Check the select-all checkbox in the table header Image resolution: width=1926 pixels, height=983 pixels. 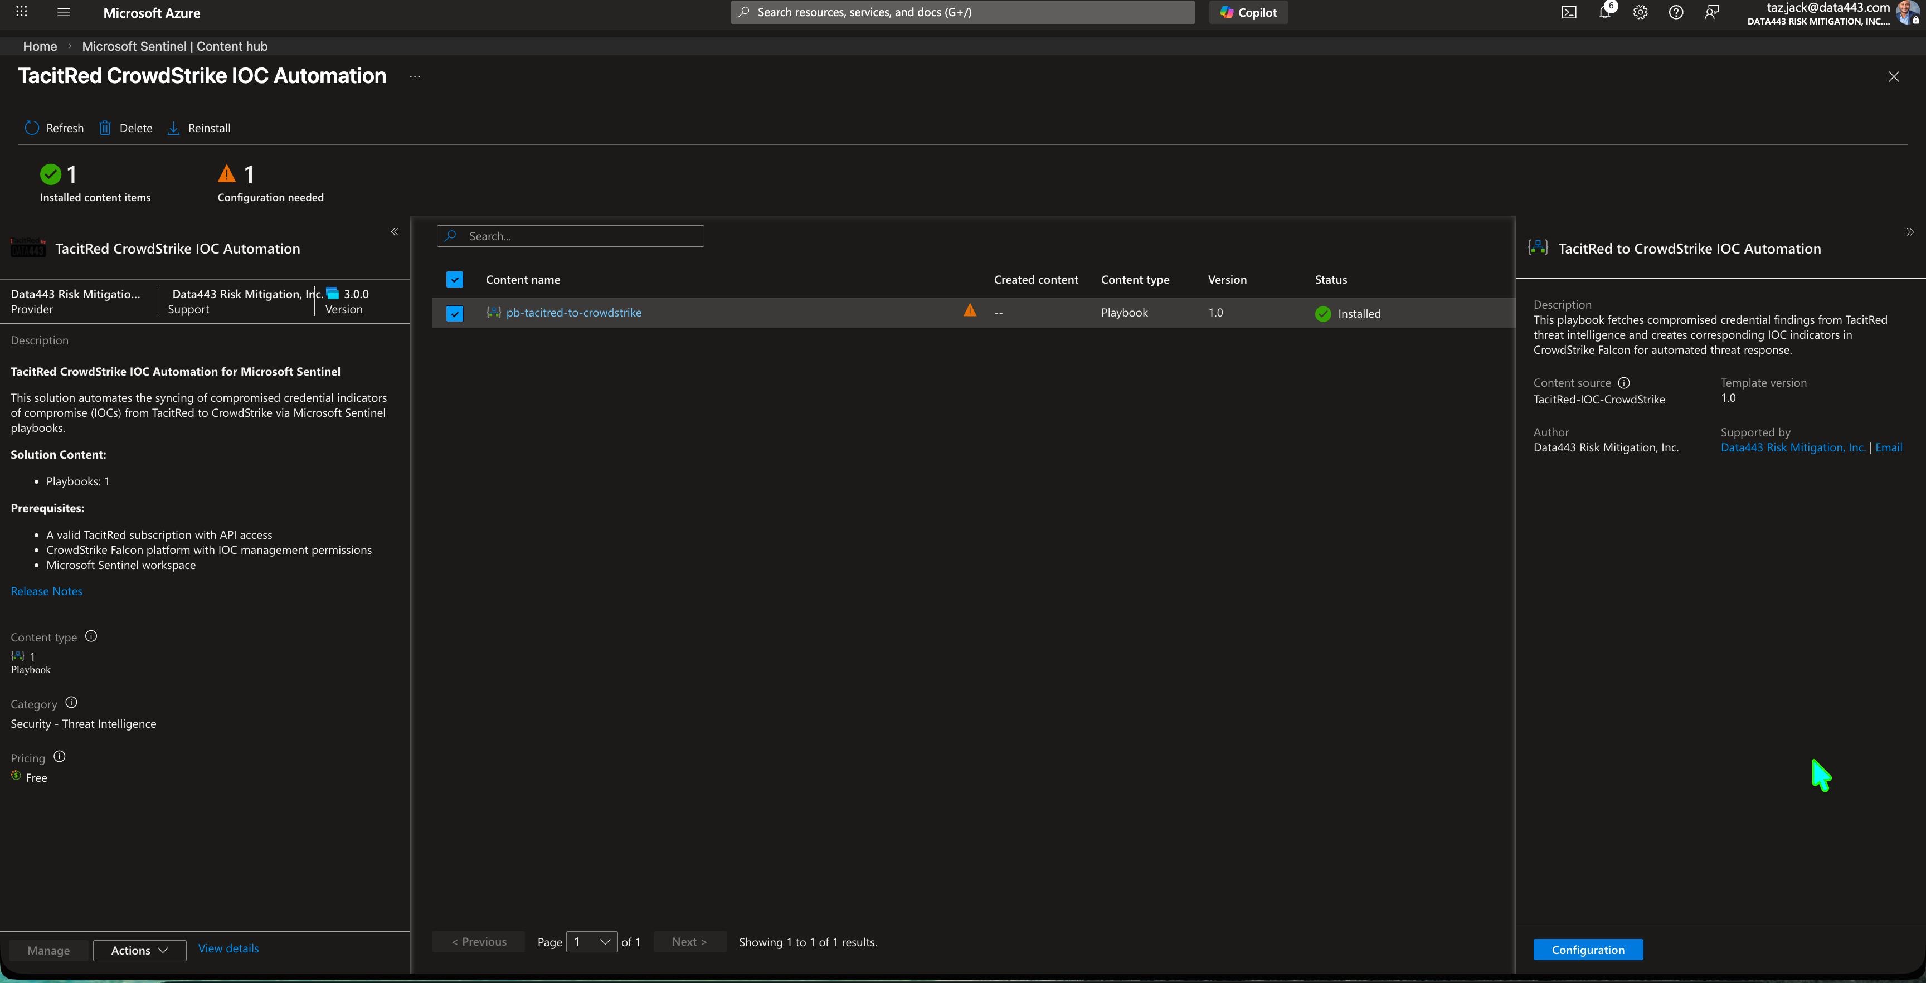click(x=455, y=279)
